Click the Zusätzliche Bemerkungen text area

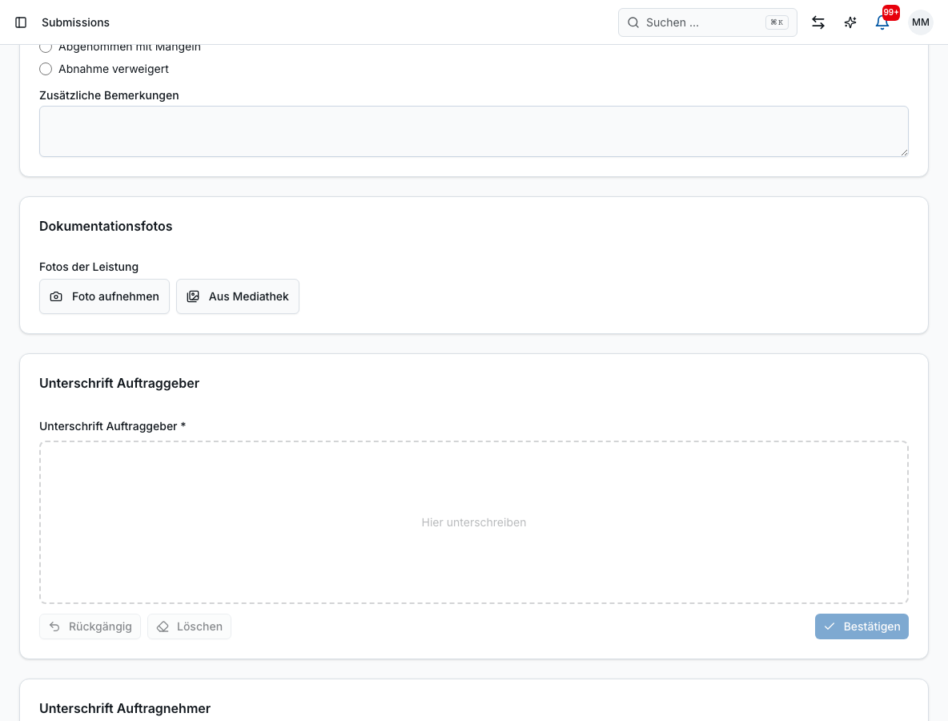point(473,131)
